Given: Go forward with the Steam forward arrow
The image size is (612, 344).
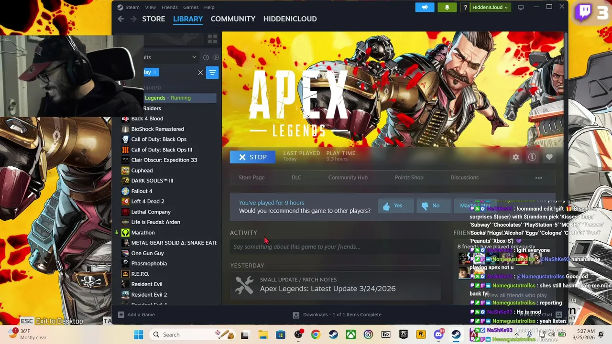Looking at the screenshot, I should [133, 19].
